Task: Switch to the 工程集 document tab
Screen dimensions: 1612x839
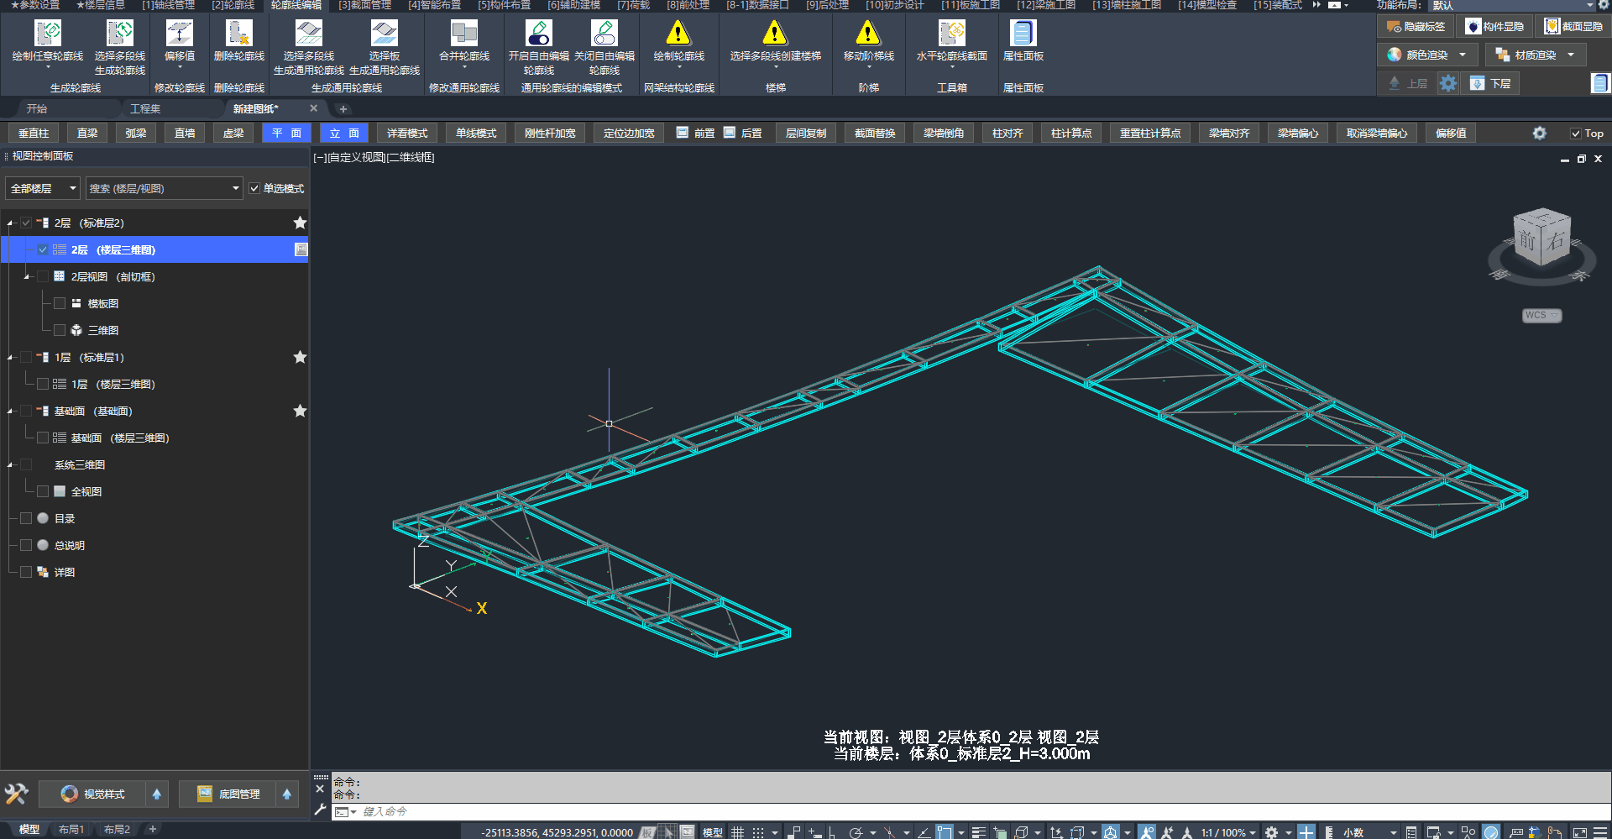Action: 145,109
